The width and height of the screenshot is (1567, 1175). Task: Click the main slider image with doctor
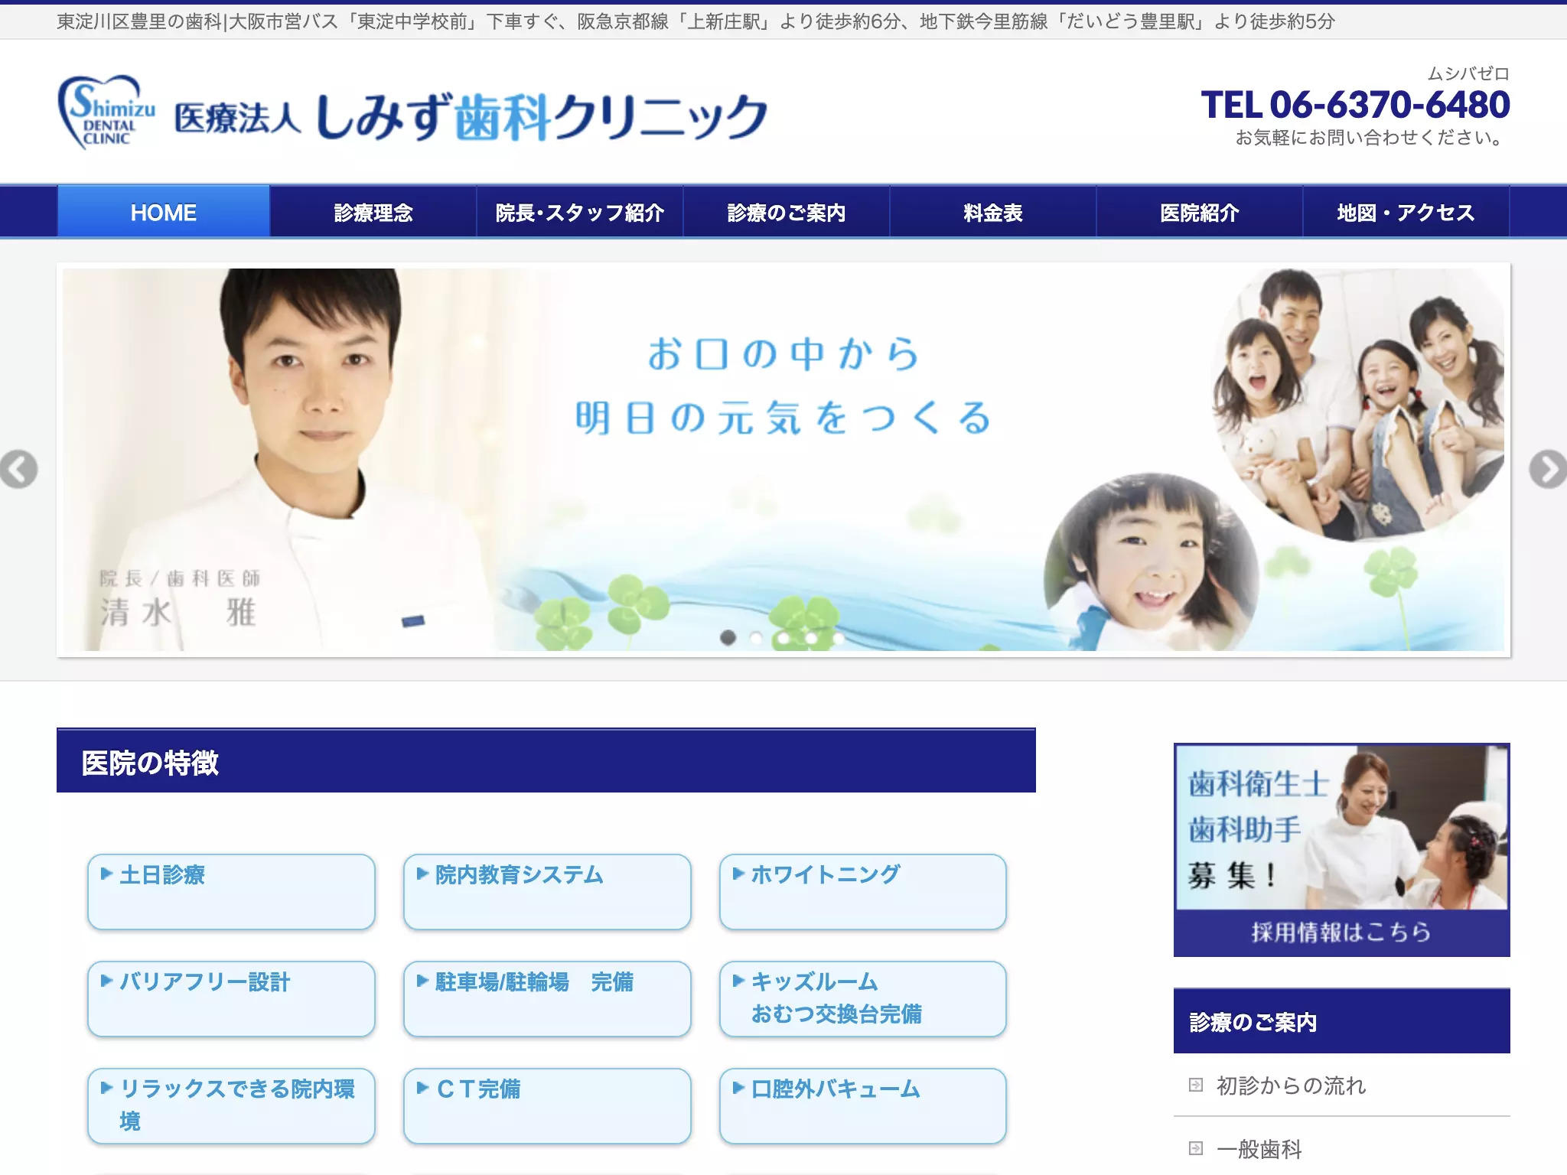tap(783, 460)
